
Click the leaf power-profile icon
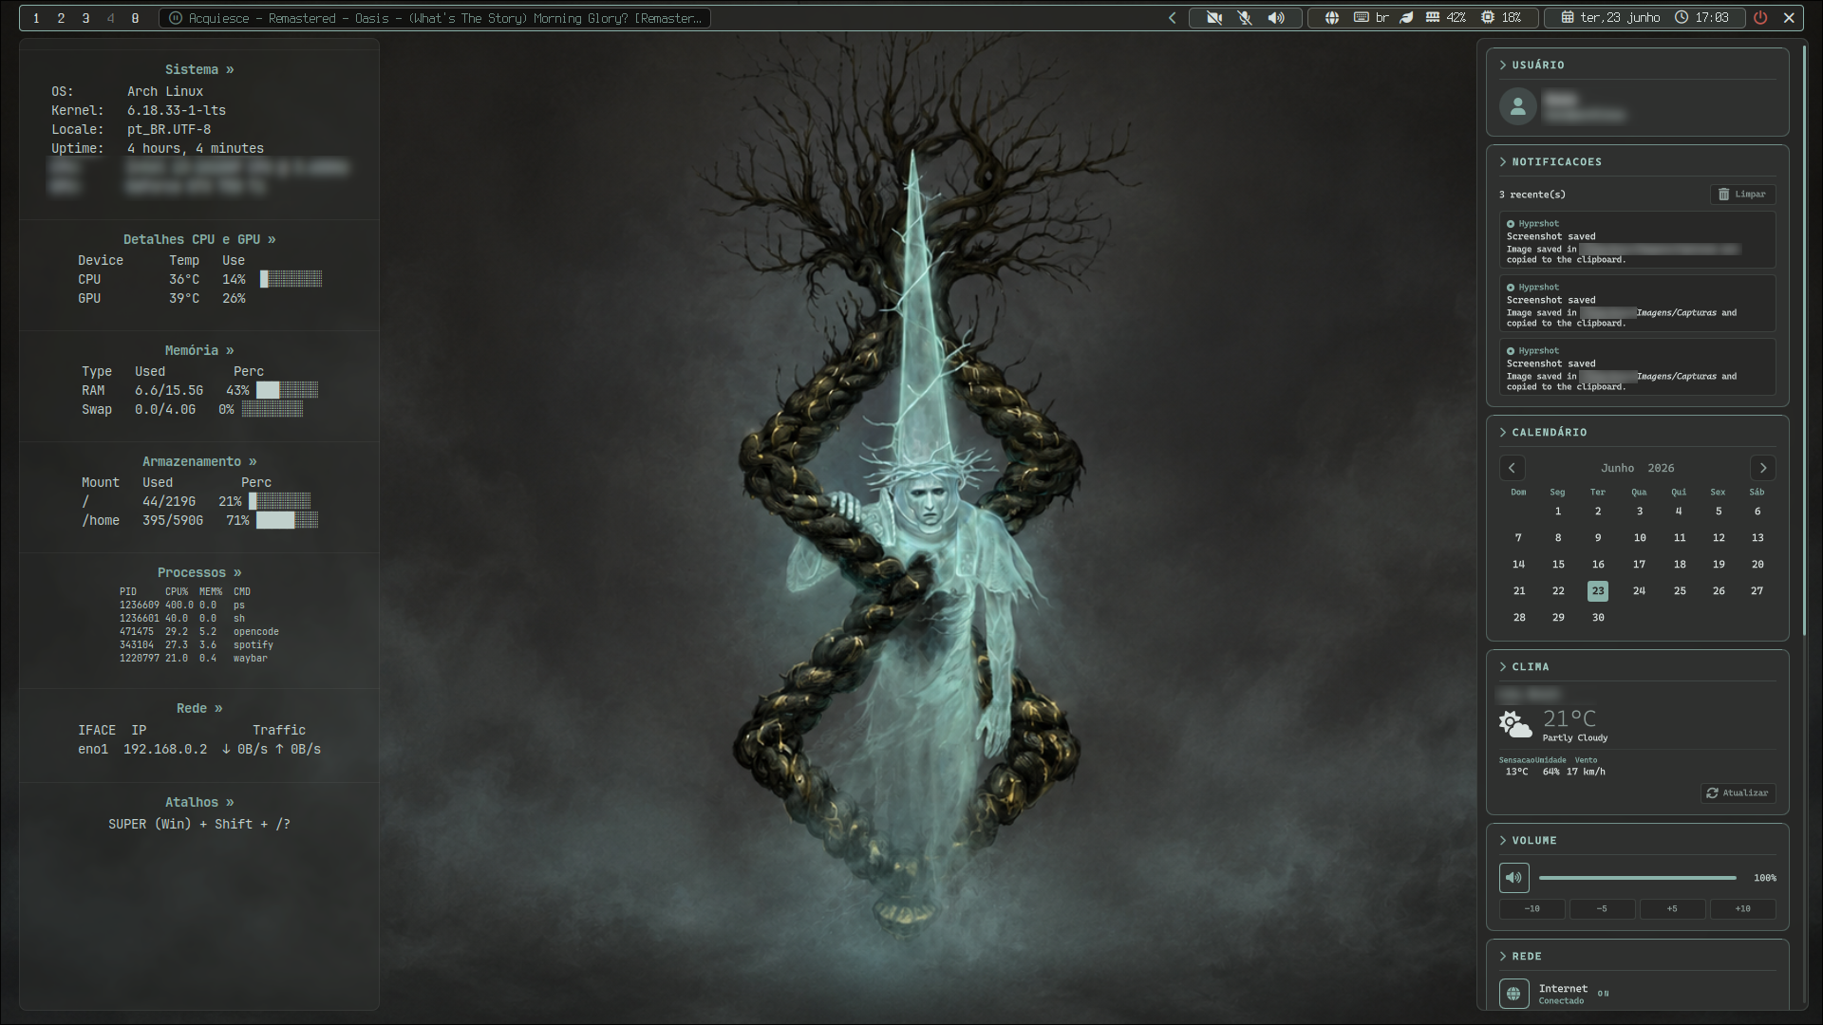click(1407, 18)
